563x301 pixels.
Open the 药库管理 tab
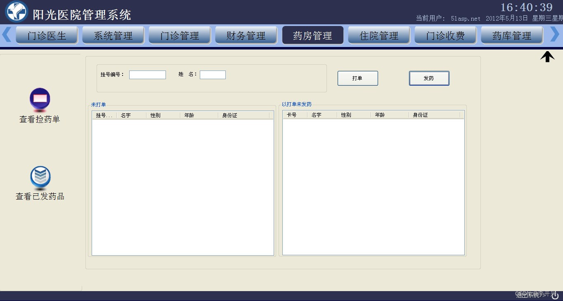coord(512,35)
